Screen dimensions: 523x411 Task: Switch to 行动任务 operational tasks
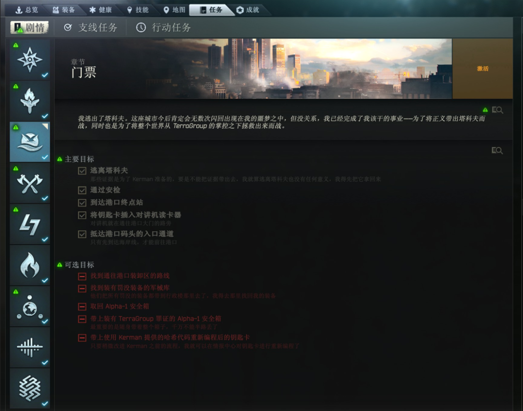pos(164,27)
